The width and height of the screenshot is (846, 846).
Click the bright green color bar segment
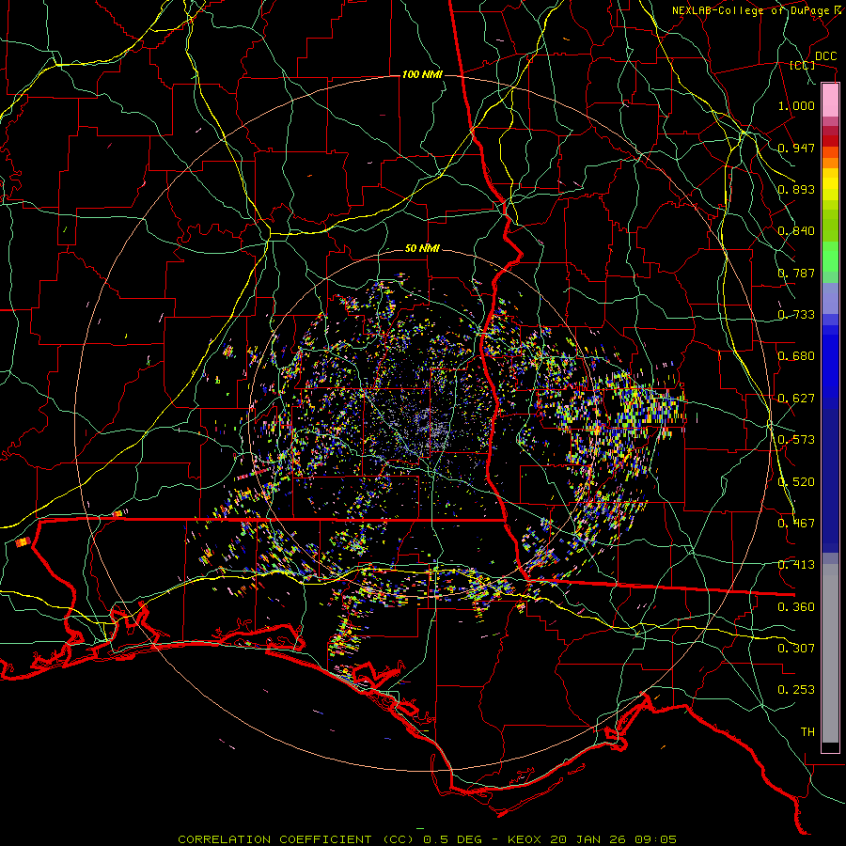[830, 257]
